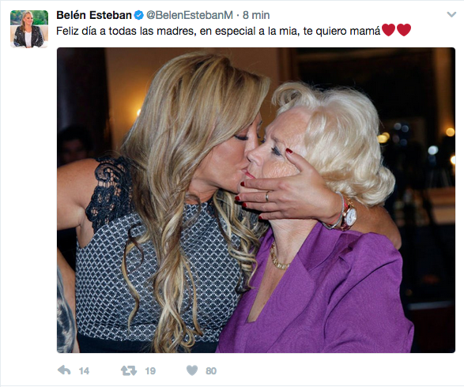Open Belén Esteban's profile avatar

click(x=29, y=28)
